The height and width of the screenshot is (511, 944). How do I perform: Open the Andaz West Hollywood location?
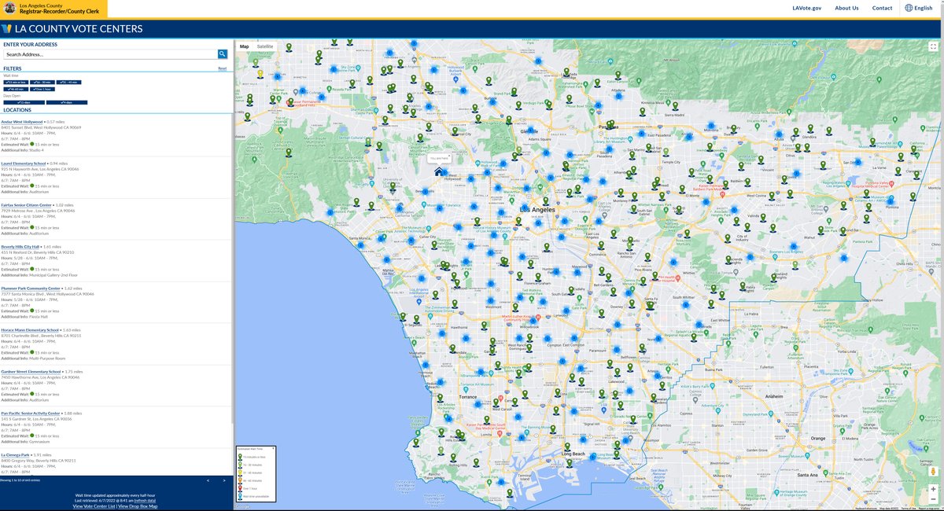(22, 122)
